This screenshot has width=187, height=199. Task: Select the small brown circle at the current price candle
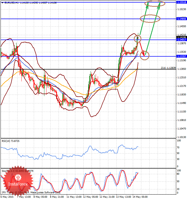click(138, 39)
